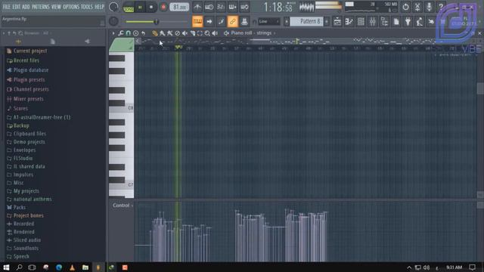Click the main volume knob

pos(113,7)
